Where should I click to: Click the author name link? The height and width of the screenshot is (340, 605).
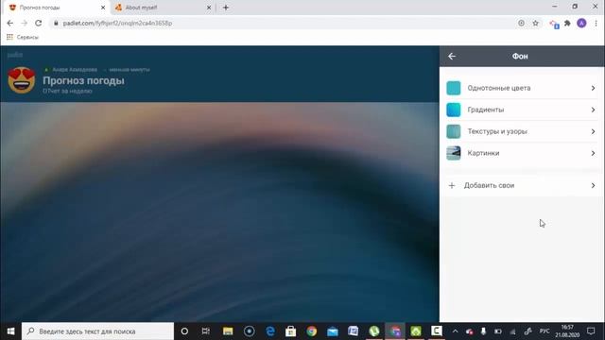pyautogui.click(x=75, y=70)
